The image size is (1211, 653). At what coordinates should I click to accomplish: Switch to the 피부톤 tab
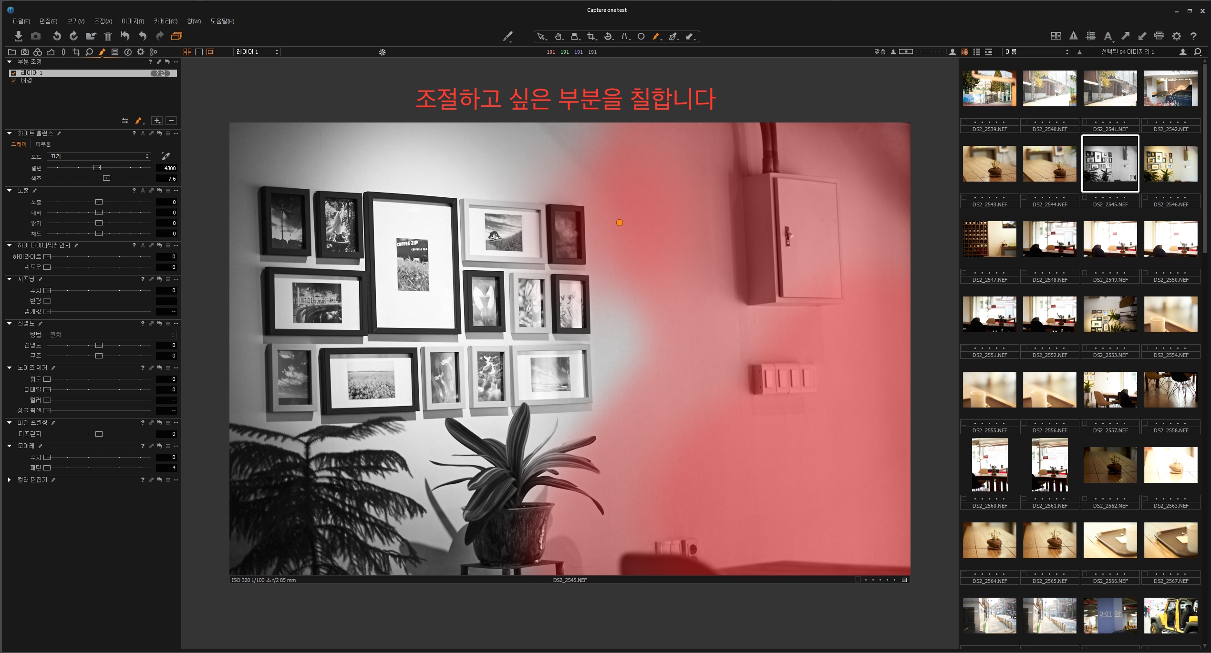43,144
